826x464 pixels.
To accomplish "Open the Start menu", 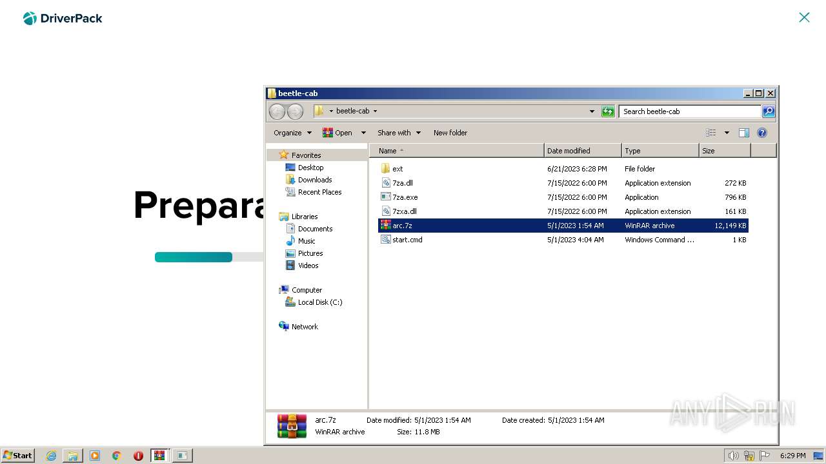I will 17,456.
